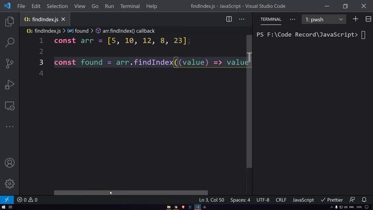Screen dimensions: 373x210
Task: Click the VS Code logo icon
Action: coord(7,6)
